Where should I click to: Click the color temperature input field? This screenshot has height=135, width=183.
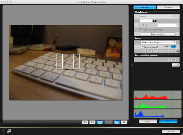pos(146,21)
